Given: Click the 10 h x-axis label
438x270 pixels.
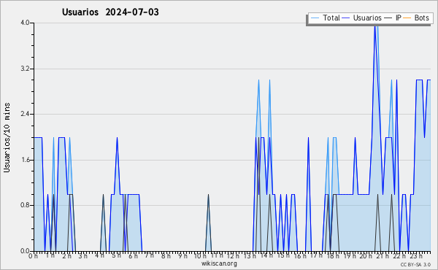Looking at the screenshot, I should tap(200, 256).
